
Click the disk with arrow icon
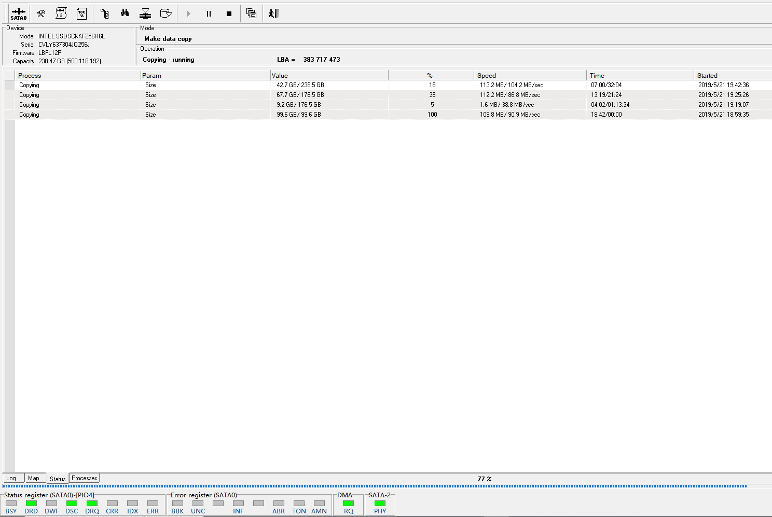(x=166, y=13)
